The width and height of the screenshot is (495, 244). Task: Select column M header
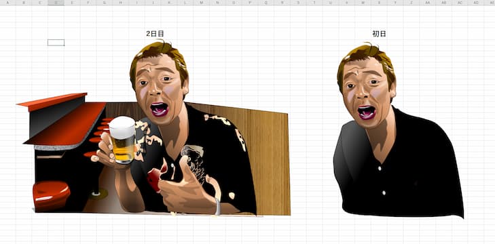click(201, 3)
